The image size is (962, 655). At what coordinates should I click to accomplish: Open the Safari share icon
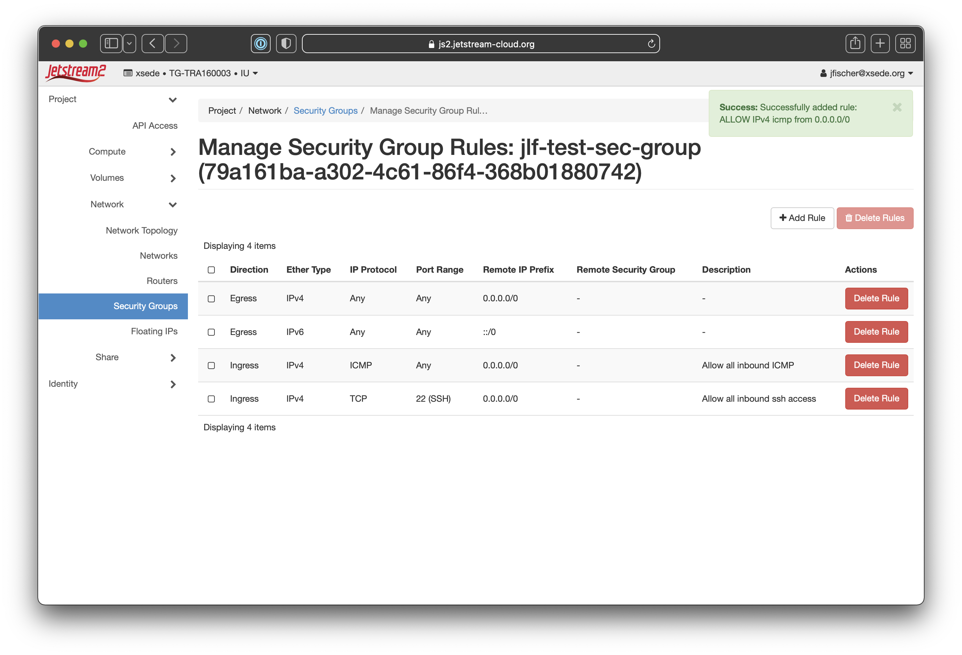(x=855, y=44)
